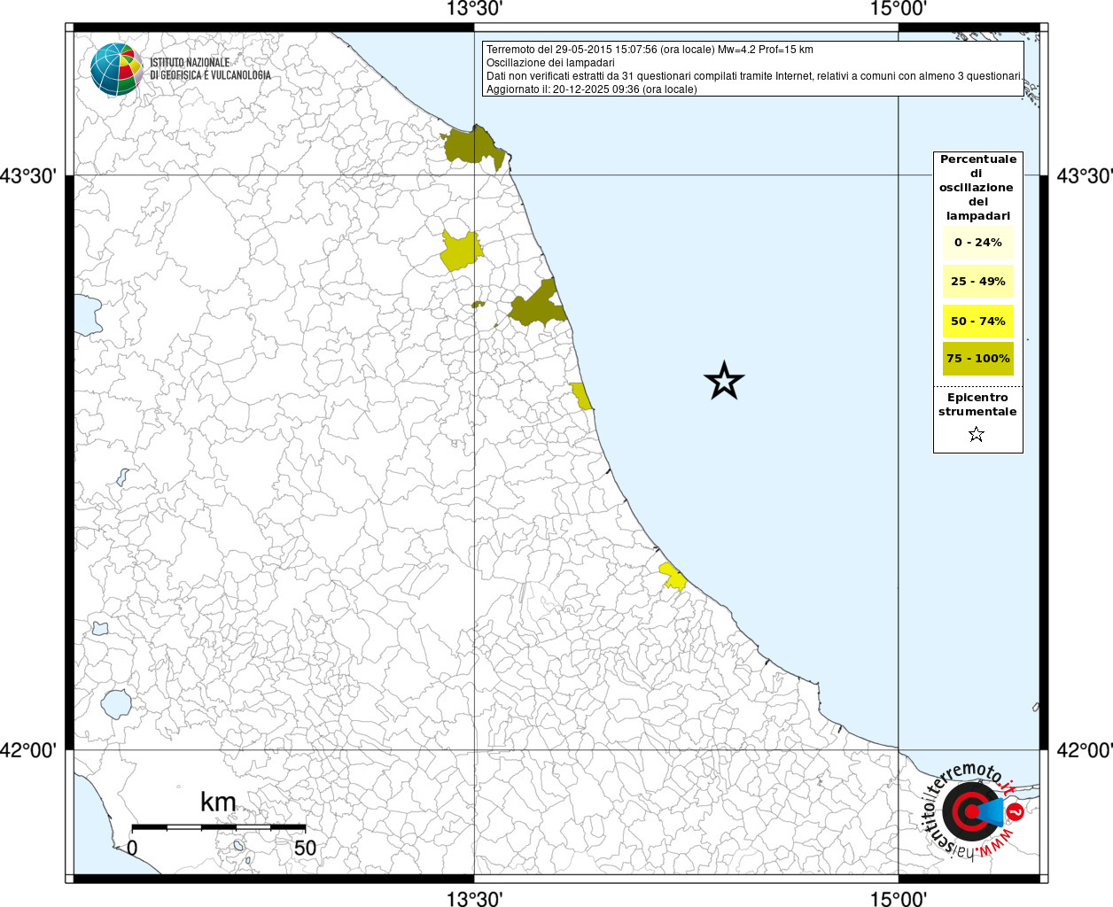Select the yellow-green municipality below the 43°30' line
This screenshot has height=907, width=1113.
(461, 252)
